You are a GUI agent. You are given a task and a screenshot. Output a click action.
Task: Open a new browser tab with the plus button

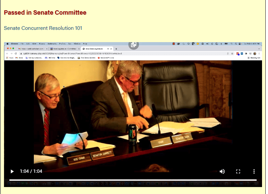tap(116, 48)
